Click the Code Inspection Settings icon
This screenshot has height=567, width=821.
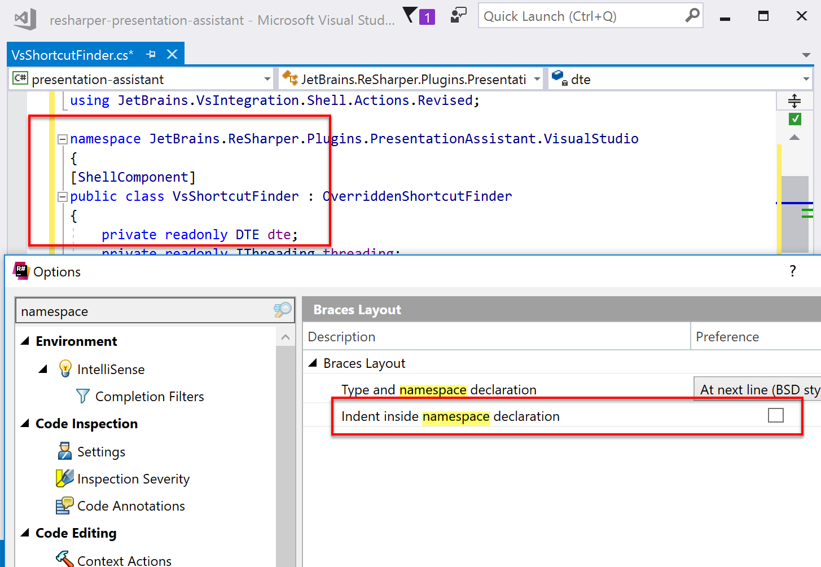tap(65, 451)
